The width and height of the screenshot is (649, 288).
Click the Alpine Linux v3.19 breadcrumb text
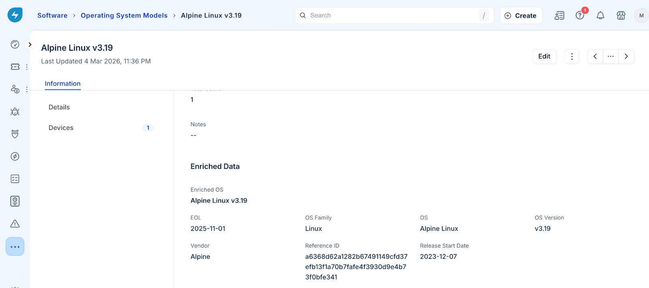click(x=211, y=15)
